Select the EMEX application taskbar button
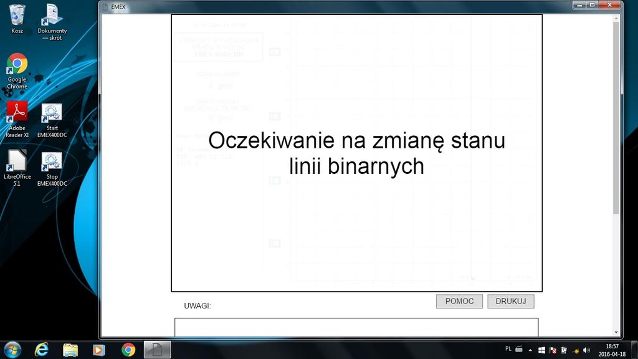Screen dimensions: 638x359 (158, 350)
